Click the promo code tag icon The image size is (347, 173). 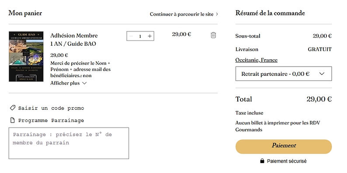[x=13, y=108]
